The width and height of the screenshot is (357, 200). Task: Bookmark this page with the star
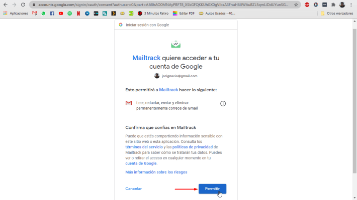[x=296, y=5]
